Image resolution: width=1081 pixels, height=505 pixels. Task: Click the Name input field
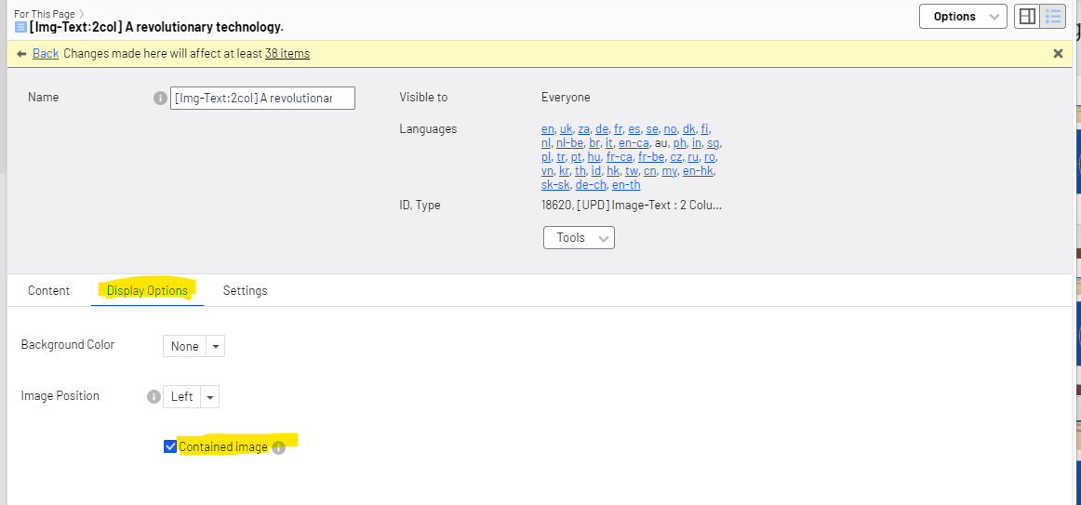(262, 98)
